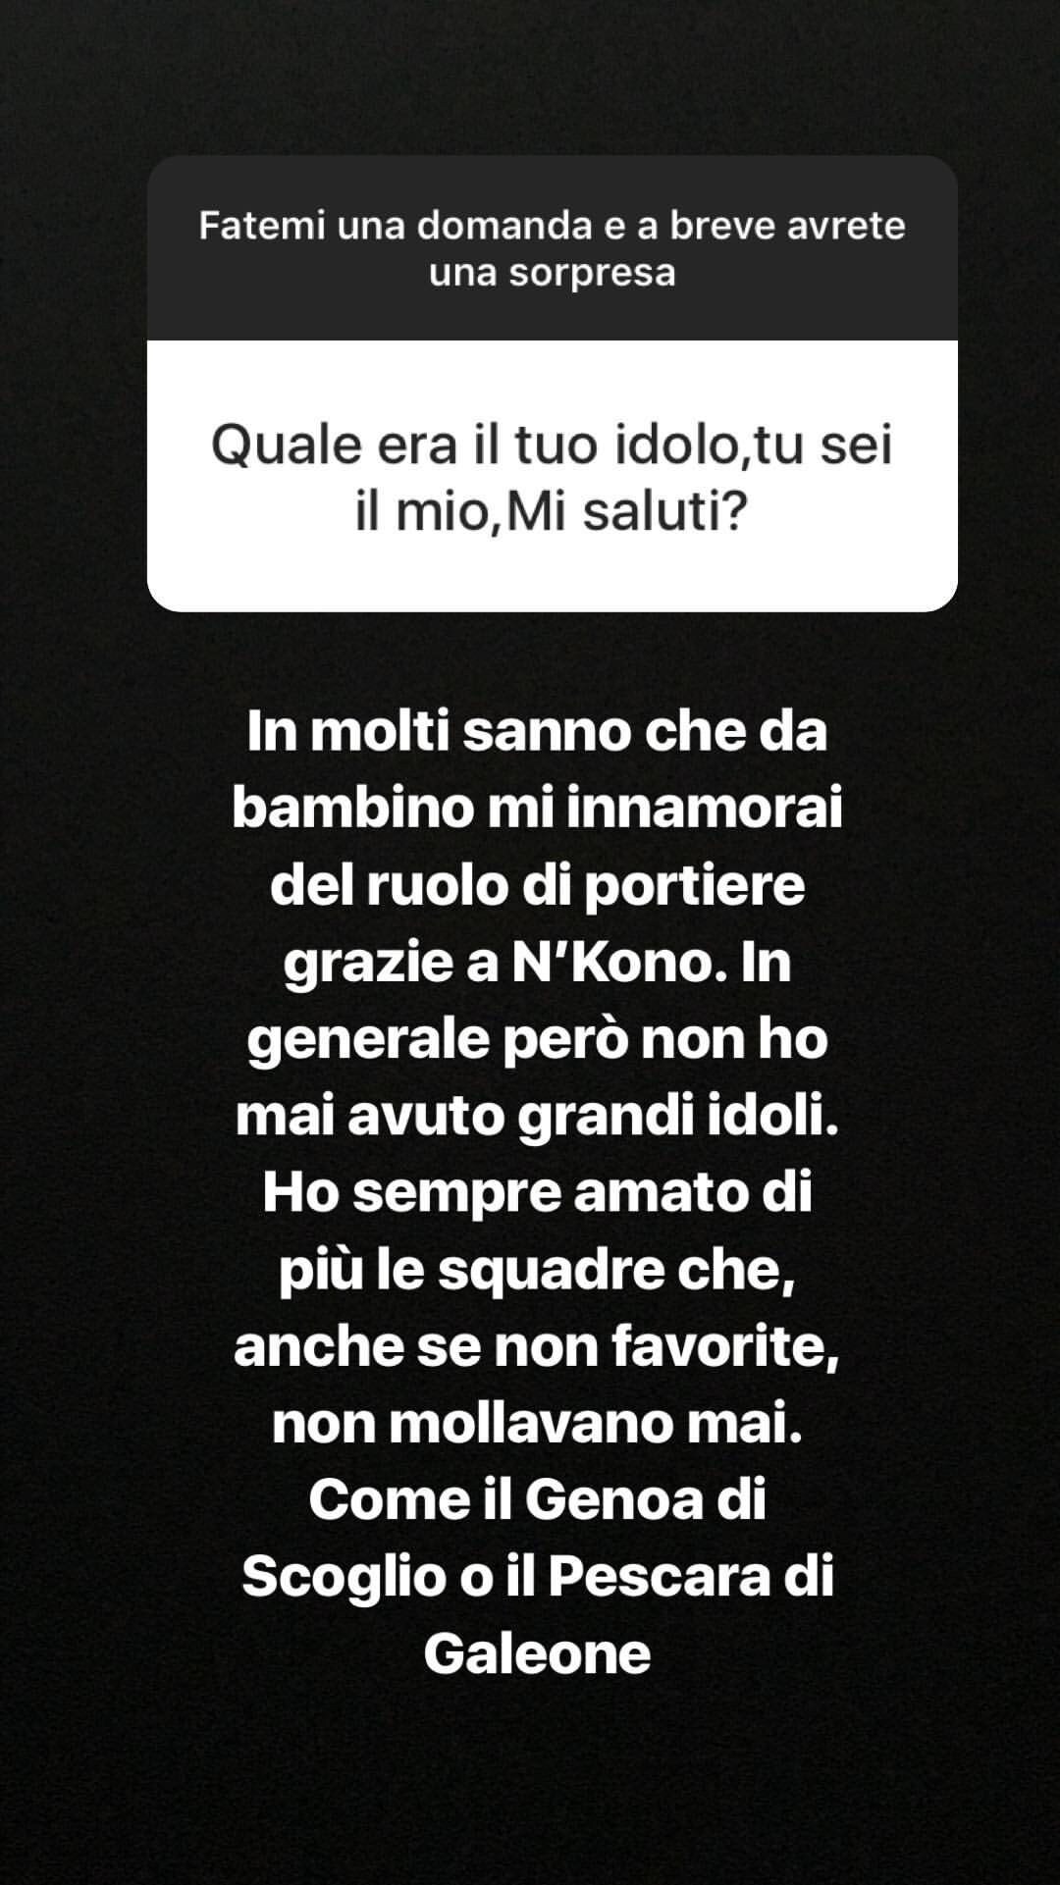Screen dimensions: 1060x1885
Task: Tap the phrase 'una sorpresa' in header
Action: click(x=553, y=273)
